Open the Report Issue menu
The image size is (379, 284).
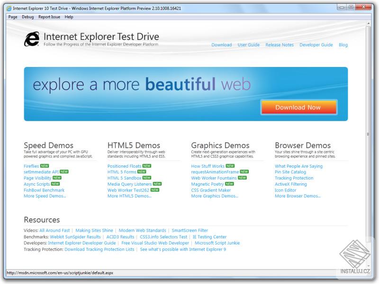[49, 17]
